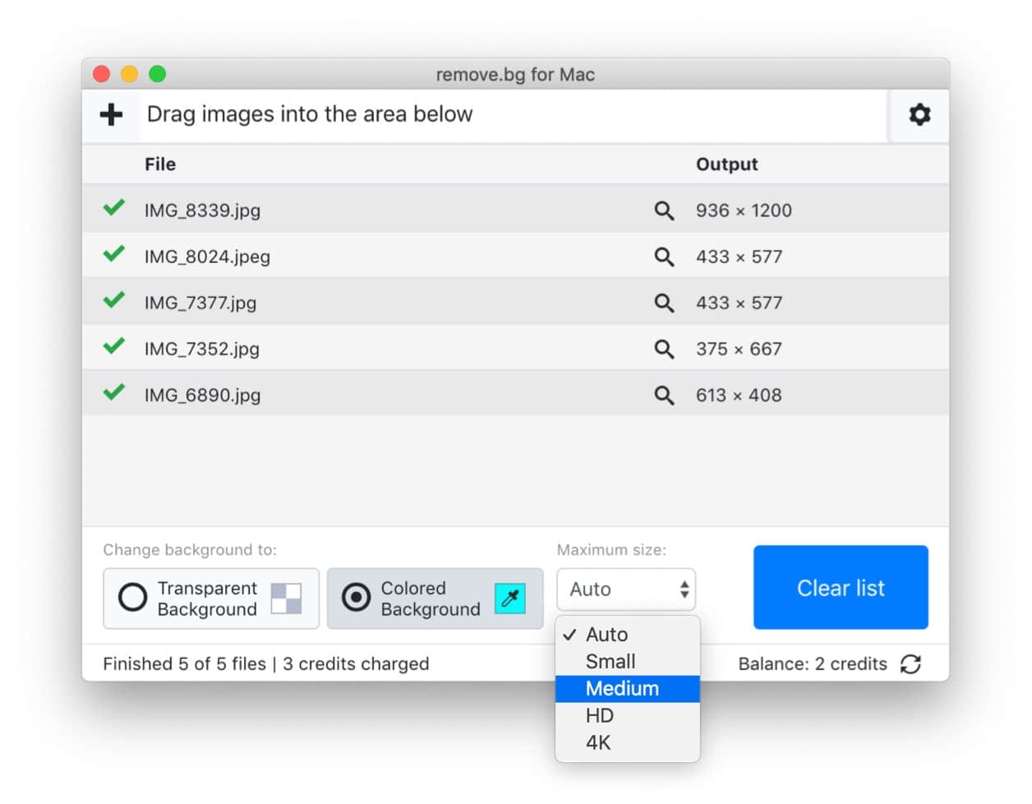This screenshot has width=1032, height=804.
Task: Preview IMG_8024.jpeg with its magnifier icon
Action: tap(664, 256)
